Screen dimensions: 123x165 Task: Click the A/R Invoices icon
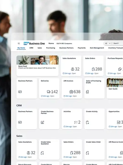click(71, 92)
